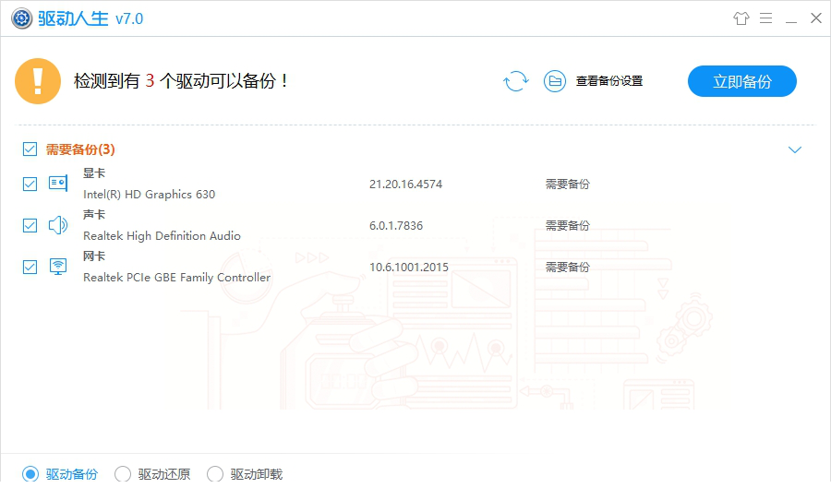
Task: Click the network card monitor icon
Action: coord(58,267)
